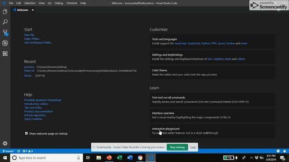Open notifications bell in status bar
Image resolution: width=289 pixels, height=162 pixels.
284,151
